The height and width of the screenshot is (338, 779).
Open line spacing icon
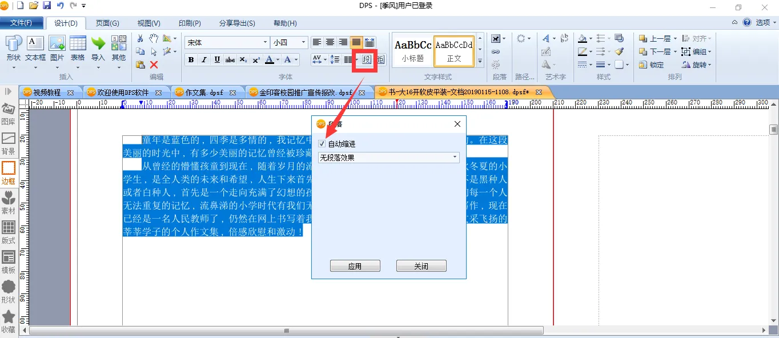pos(335,59)
